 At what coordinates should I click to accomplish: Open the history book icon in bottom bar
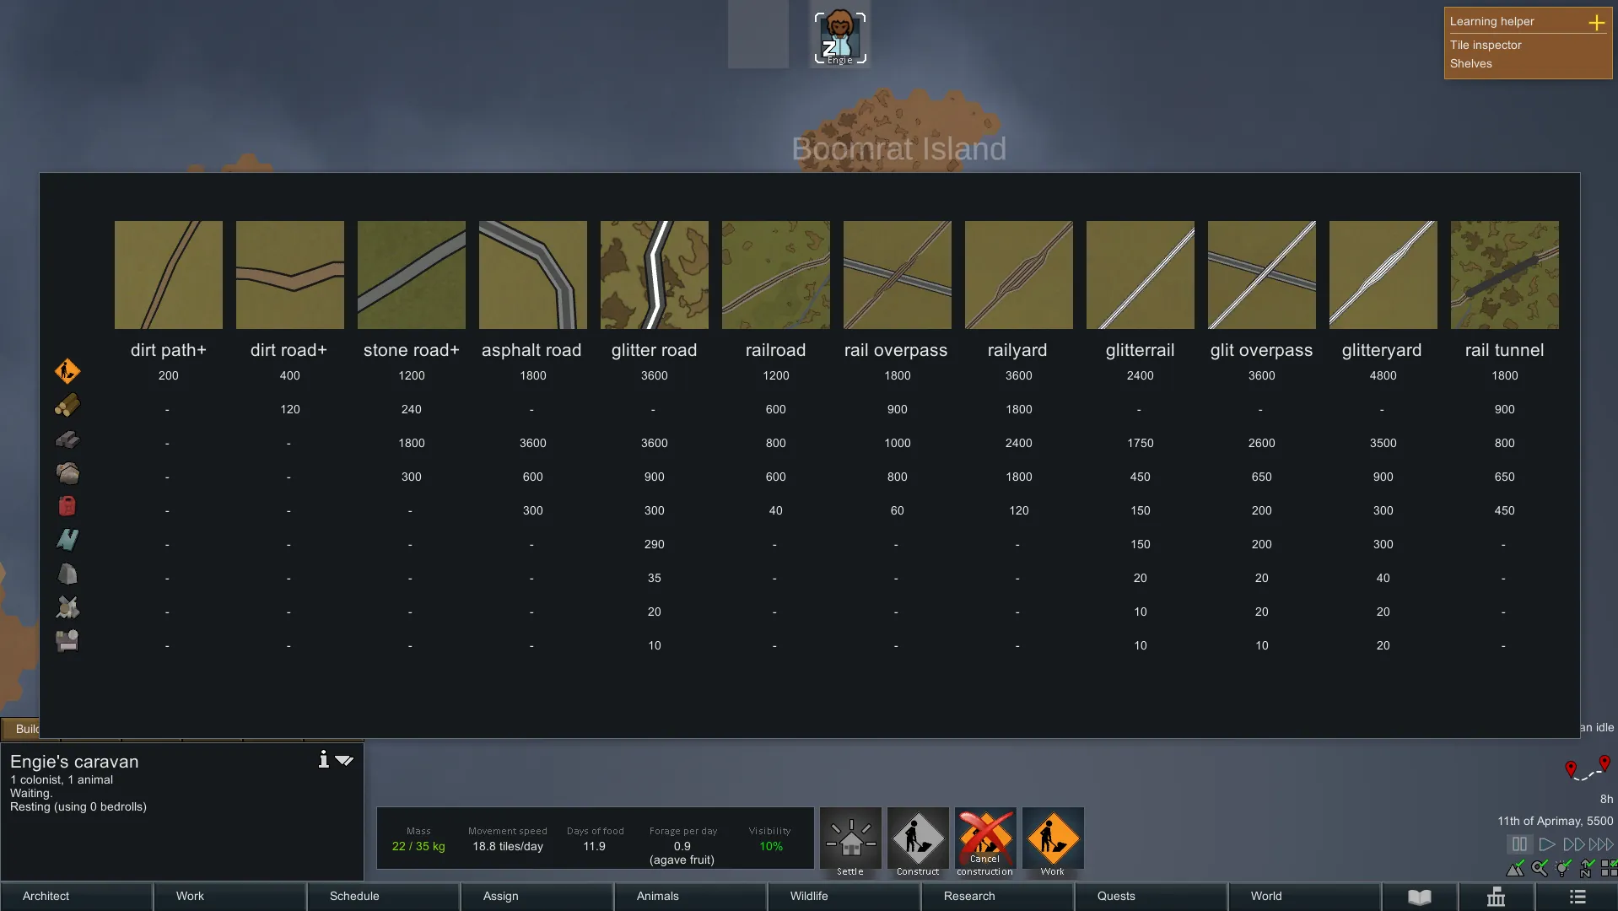[x=1419, y=897]
